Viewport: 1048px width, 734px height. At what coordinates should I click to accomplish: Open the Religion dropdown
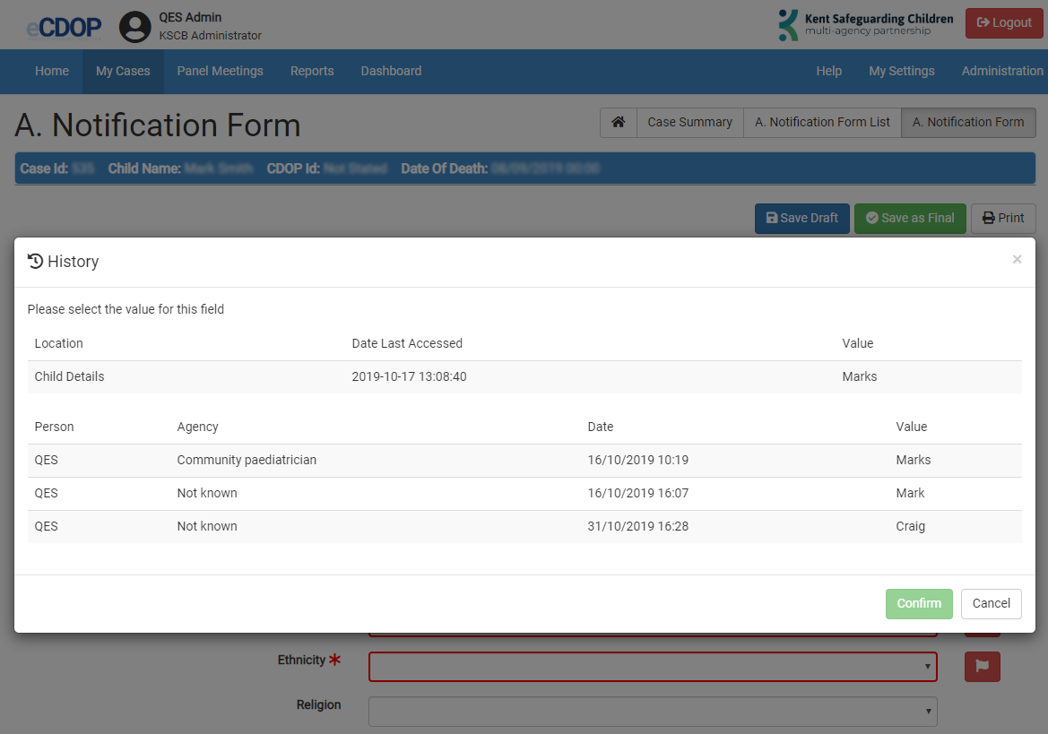tap(653, 711)
